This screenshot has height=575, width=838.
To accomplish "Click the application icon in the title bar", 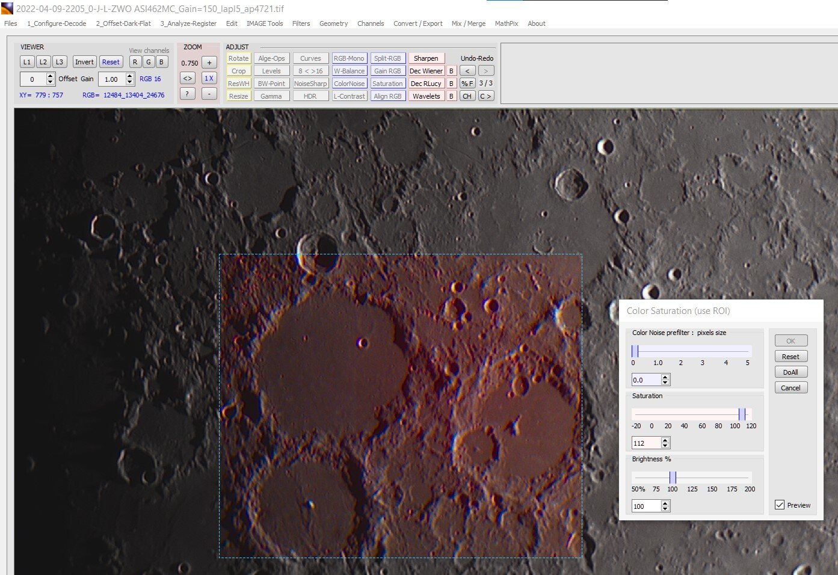I will tap(7, 8).
